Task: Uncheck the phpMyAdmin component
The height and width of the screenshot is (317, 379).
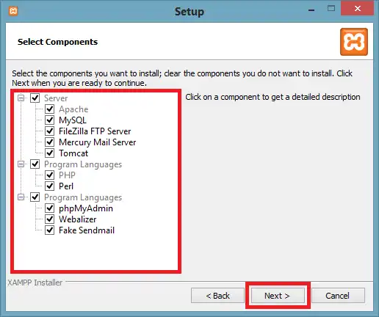Action: pos(50,208)
